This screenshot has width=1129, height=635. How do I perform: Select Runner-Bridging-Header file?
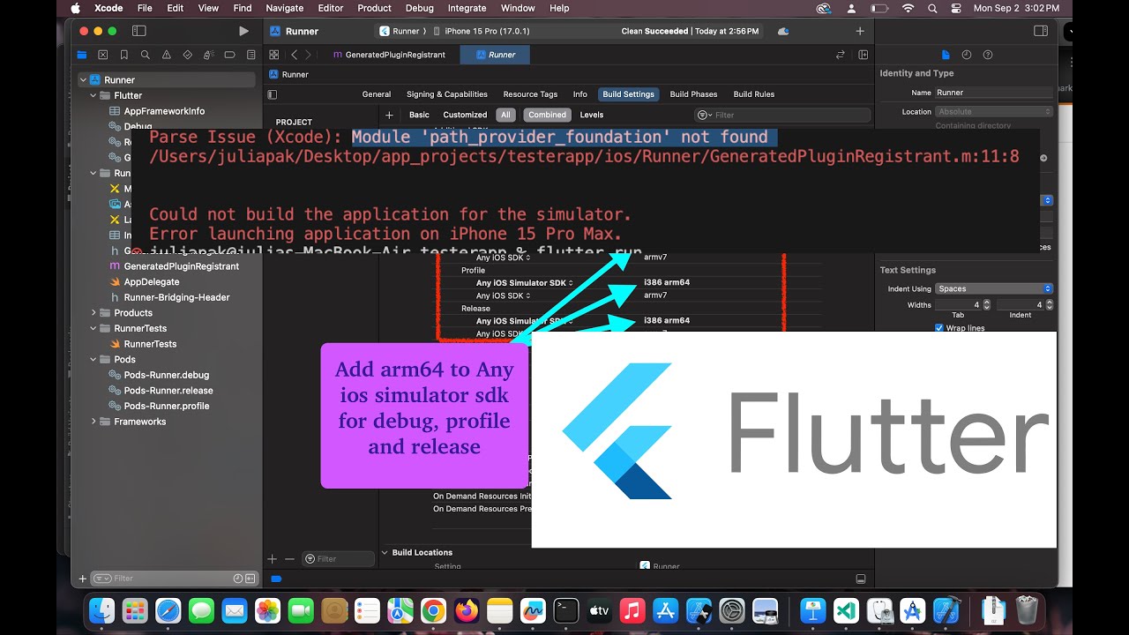pos(176,297)
